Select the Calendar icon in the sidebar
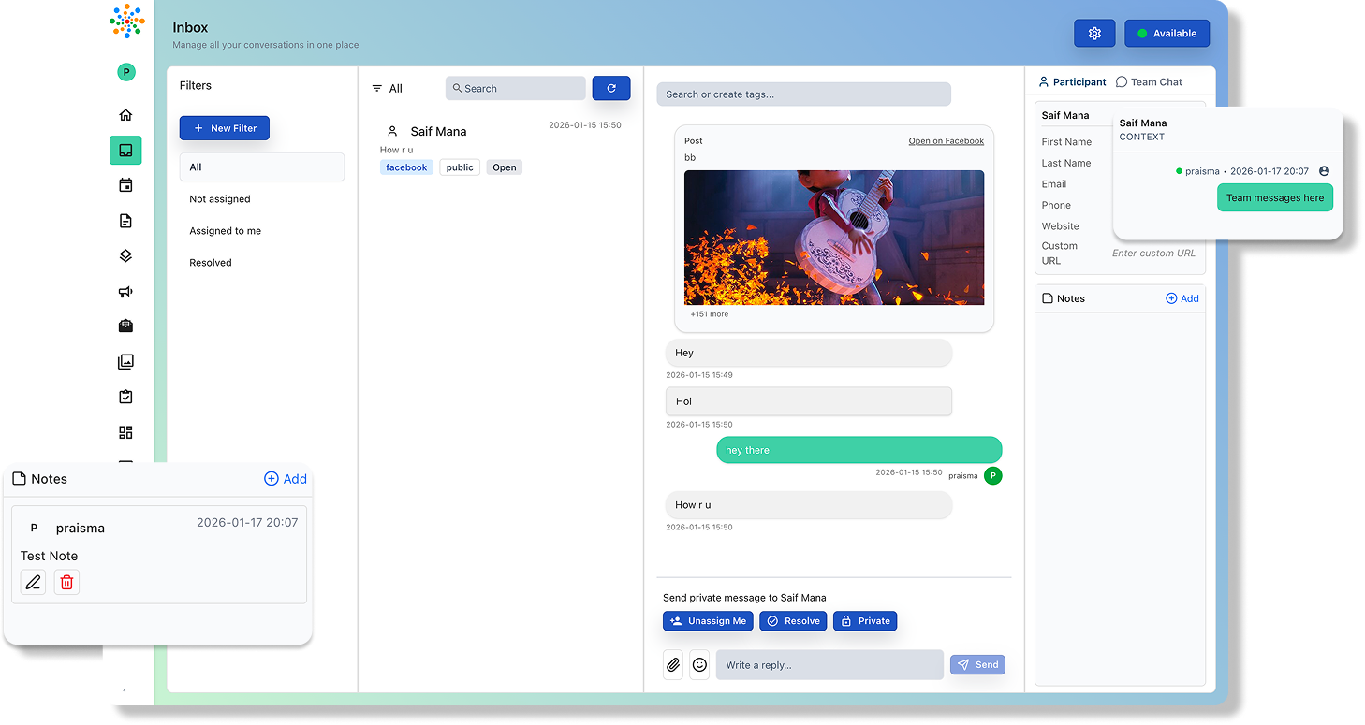 (x=125, y=184)
